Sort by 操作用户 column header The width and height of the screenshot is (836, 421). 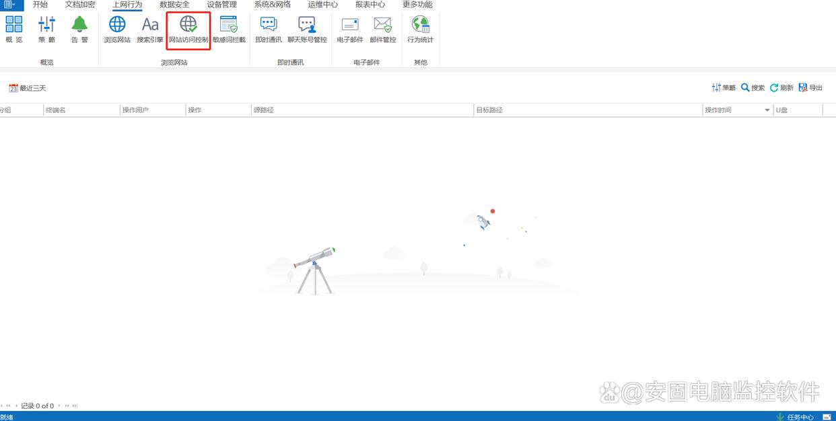[153, 110]
